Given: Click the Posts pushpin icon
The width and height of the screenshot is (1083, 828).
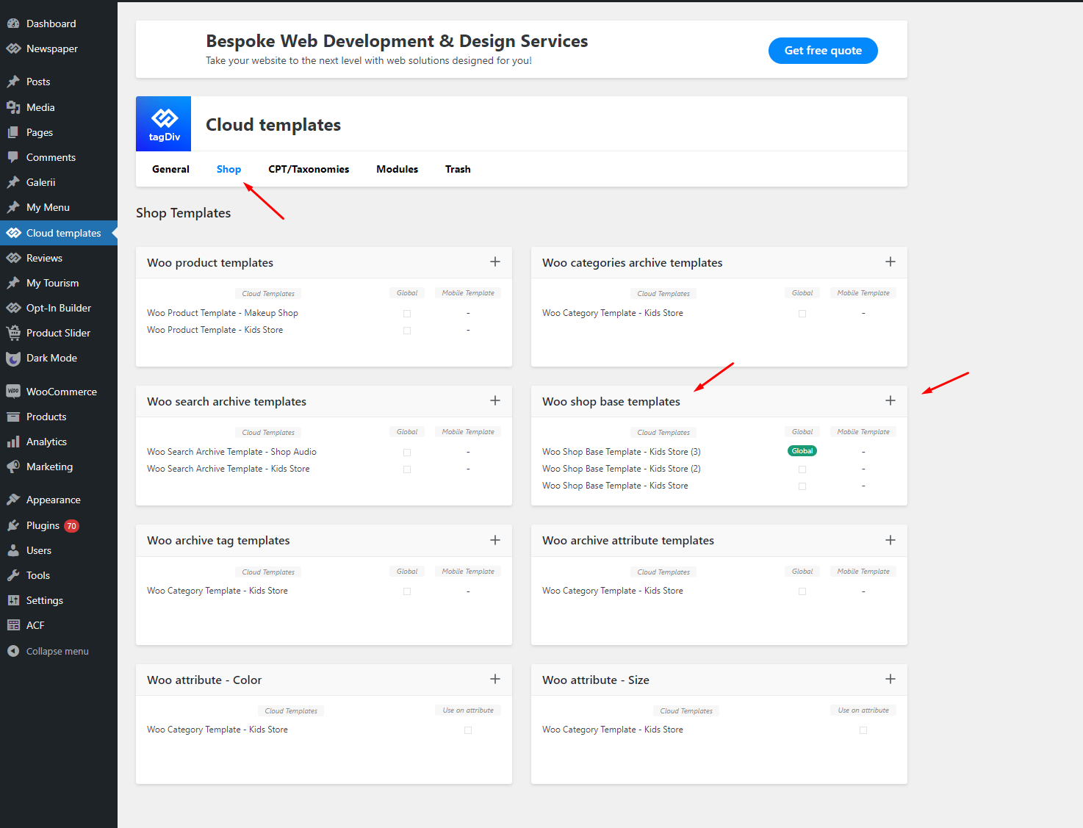Looking at the screenshot, I should (13, 82).
